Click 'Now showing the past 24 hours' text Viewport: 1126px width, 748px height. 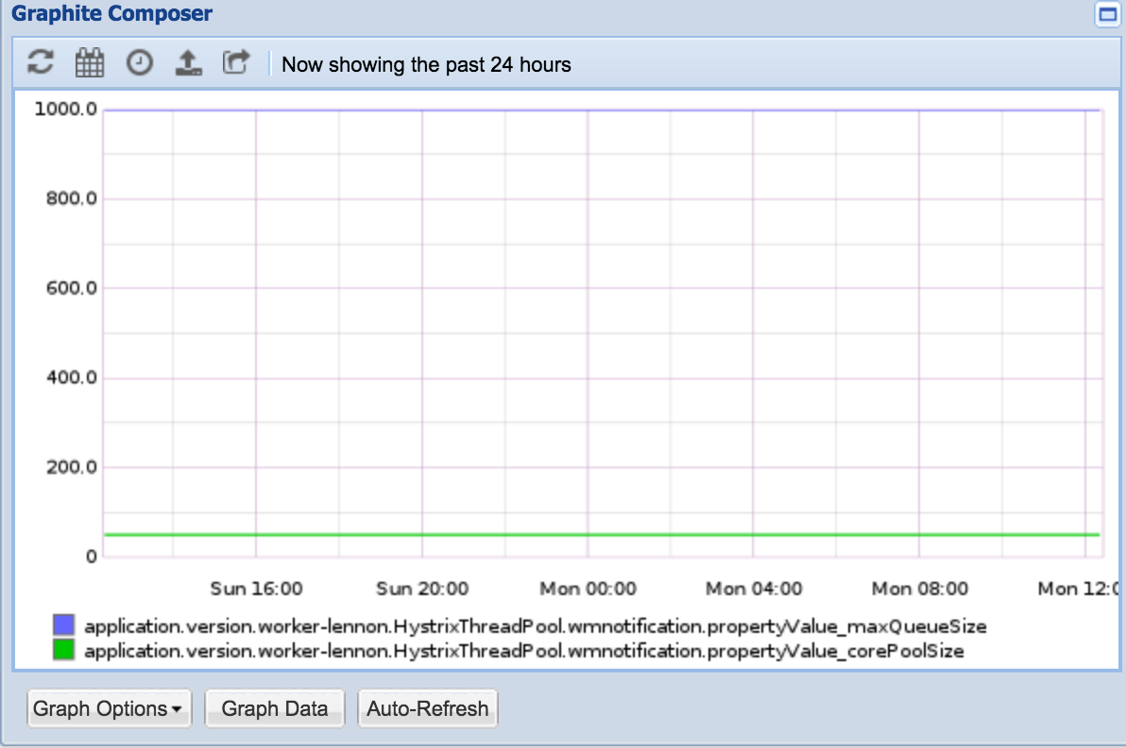[426, 64]
